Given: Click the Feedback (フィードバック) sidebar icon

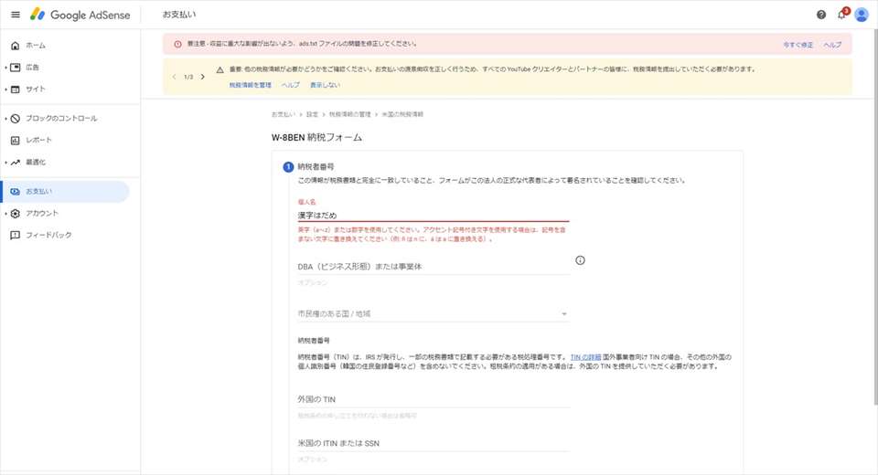Looking at the screenshot, I should coord(16,235).
